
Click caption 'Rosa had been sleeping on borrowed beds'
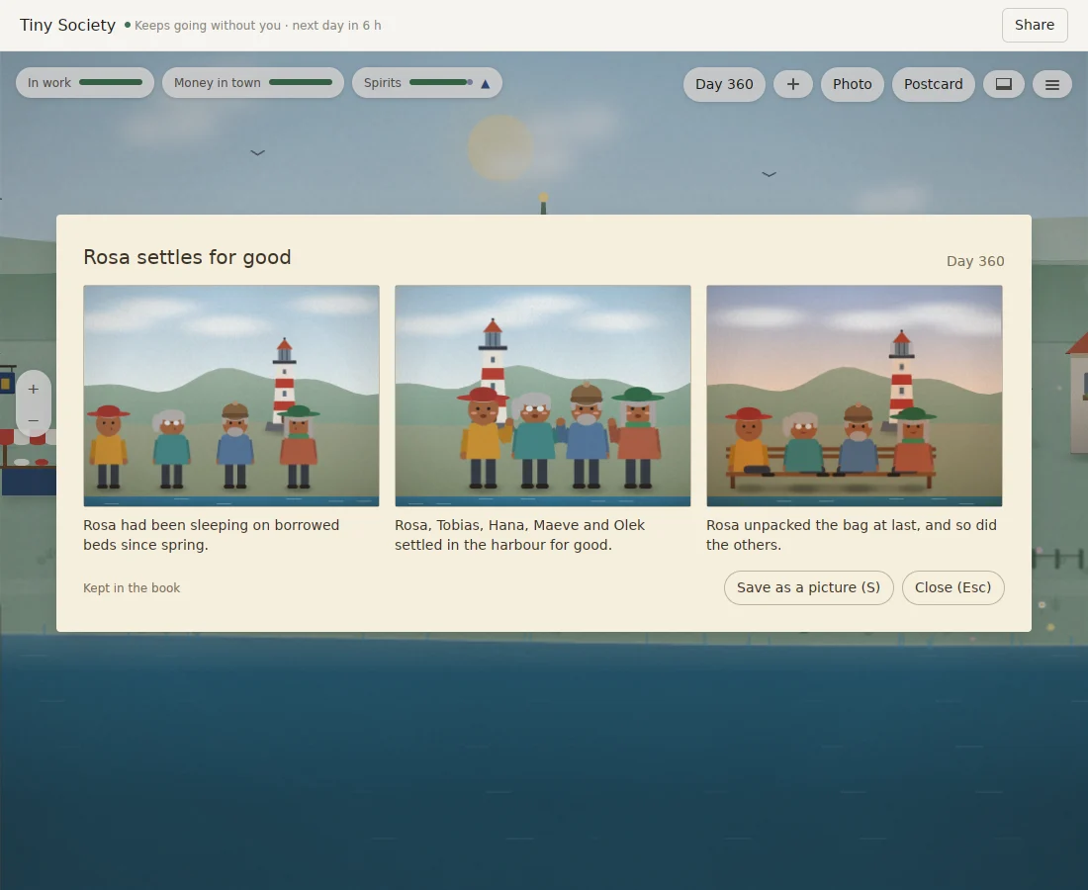(x=211, y=535)
